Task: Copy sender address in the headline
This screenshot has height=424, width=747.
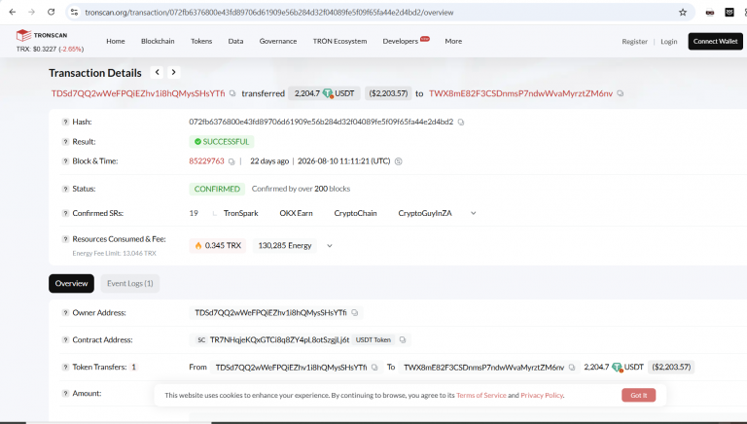Action: [x=232, y=93]
